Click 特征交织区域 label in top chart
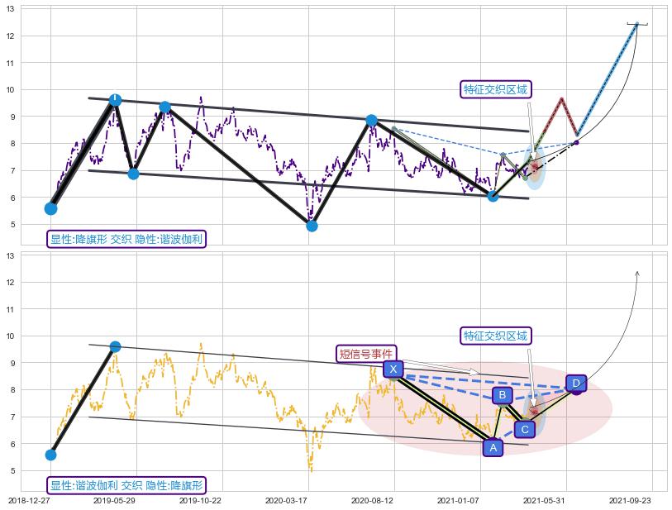The height and width of the screenshot is (510, 672). [x=496, y=89]
